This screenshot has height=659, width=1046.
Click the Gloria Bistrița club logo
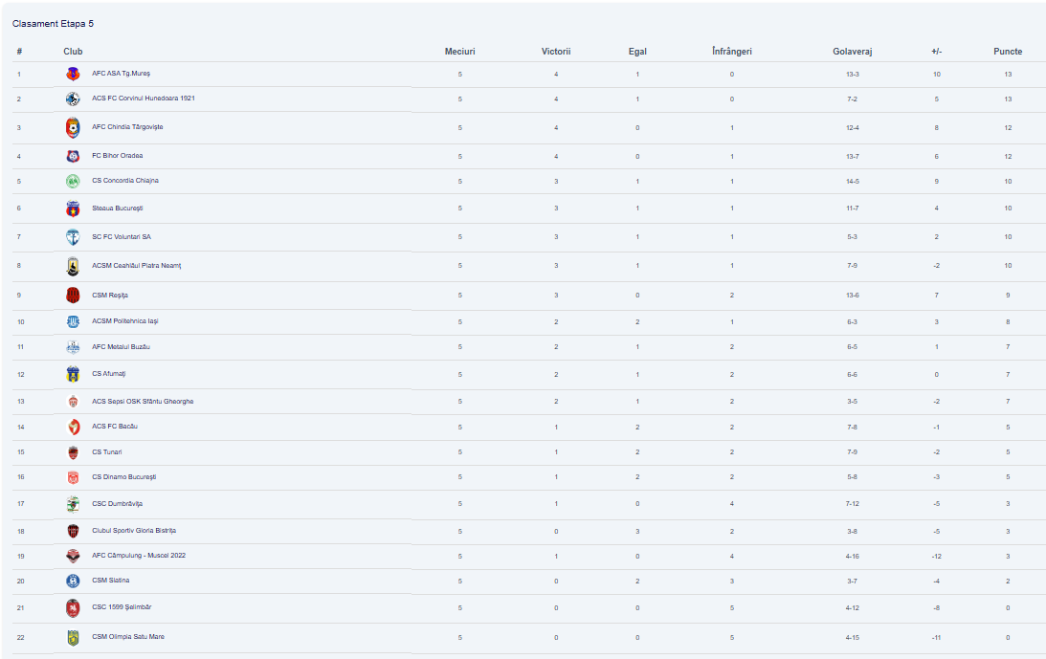73,531
